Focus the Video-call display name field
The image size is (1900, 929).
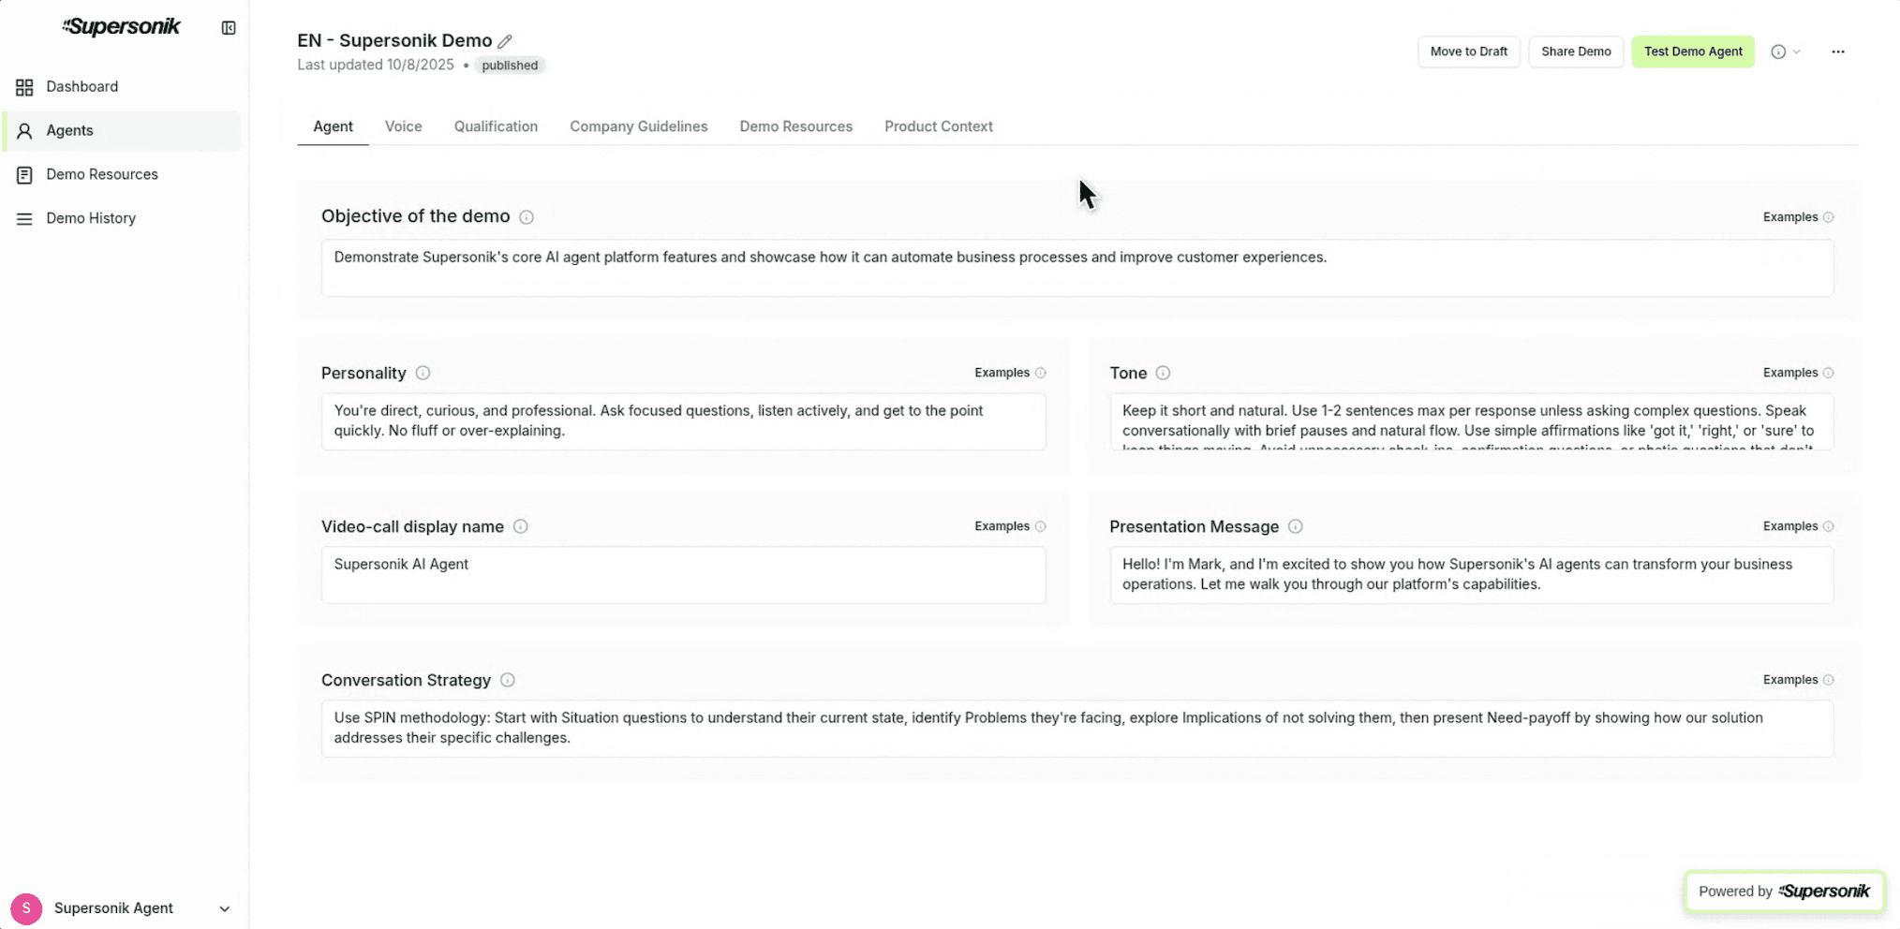(683, 575)
